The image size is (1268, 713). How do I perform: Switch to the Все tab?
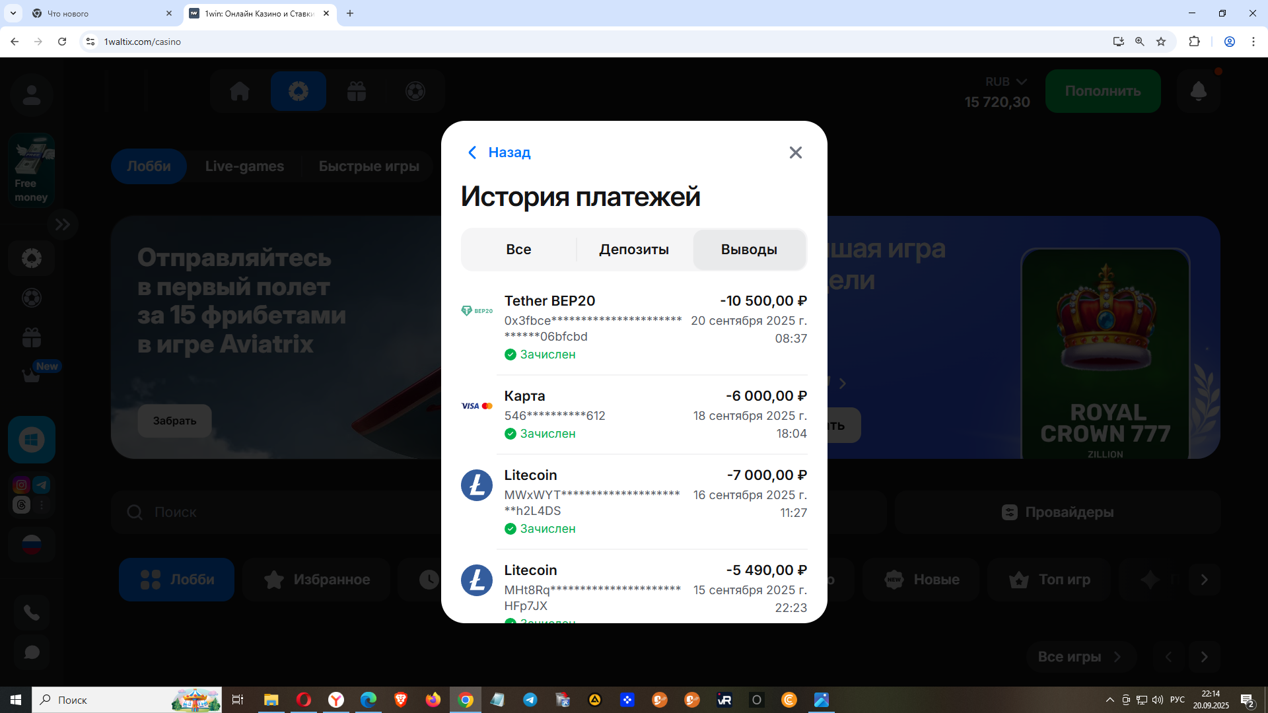(518, 250)
